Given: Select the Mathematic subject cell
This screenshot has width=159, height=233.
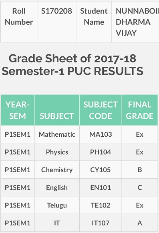Looking at the screenshot, I should click(57, 134).
